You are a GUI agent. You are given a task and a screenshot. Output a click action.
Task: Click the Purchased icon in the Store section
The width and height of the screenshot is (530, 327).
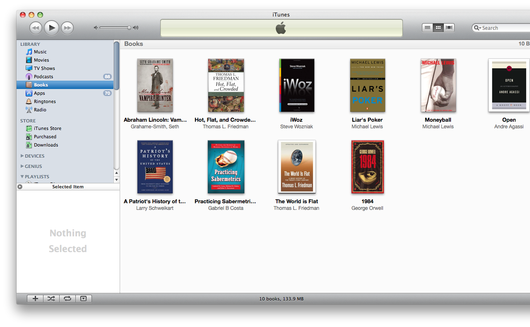tap(29, 137)
